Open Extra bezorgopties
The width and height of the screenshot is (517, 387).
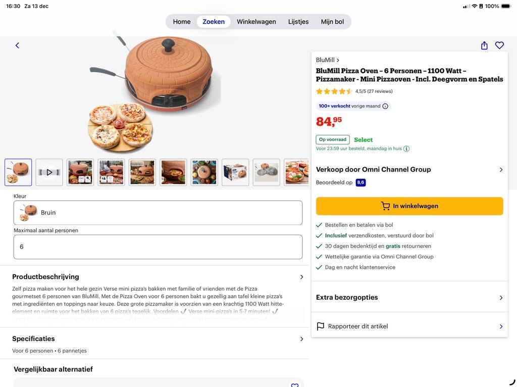click(409, 297)
